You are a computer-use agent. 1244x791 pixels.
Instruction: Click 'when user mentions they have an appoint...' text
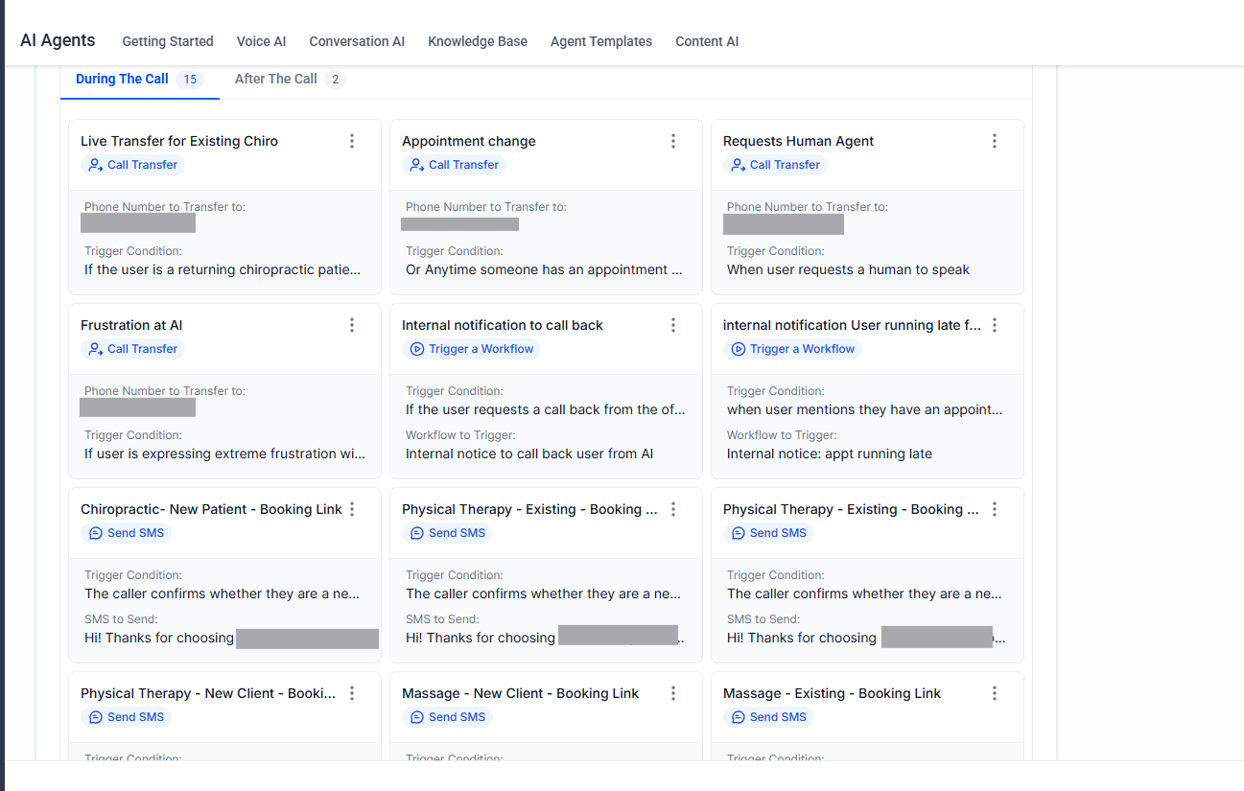pyautogui.click(x=865, y=409)
